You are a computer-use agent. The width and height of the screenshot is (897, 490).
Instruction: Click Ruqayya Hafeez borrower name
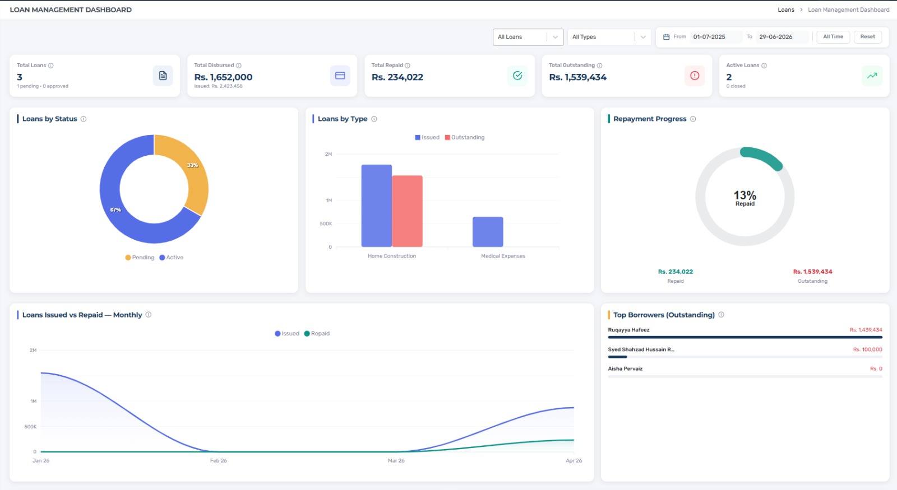pyautogui.click(x=628, y=330)
